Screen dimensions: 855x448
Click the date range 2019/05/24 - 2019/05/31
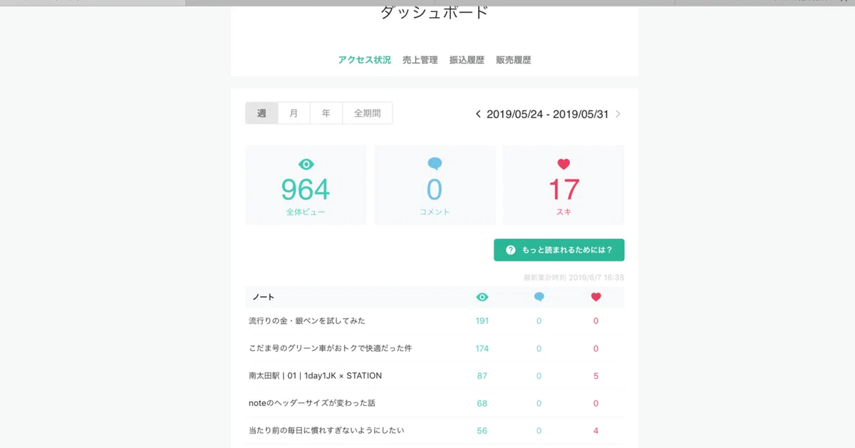coord(547,114)
